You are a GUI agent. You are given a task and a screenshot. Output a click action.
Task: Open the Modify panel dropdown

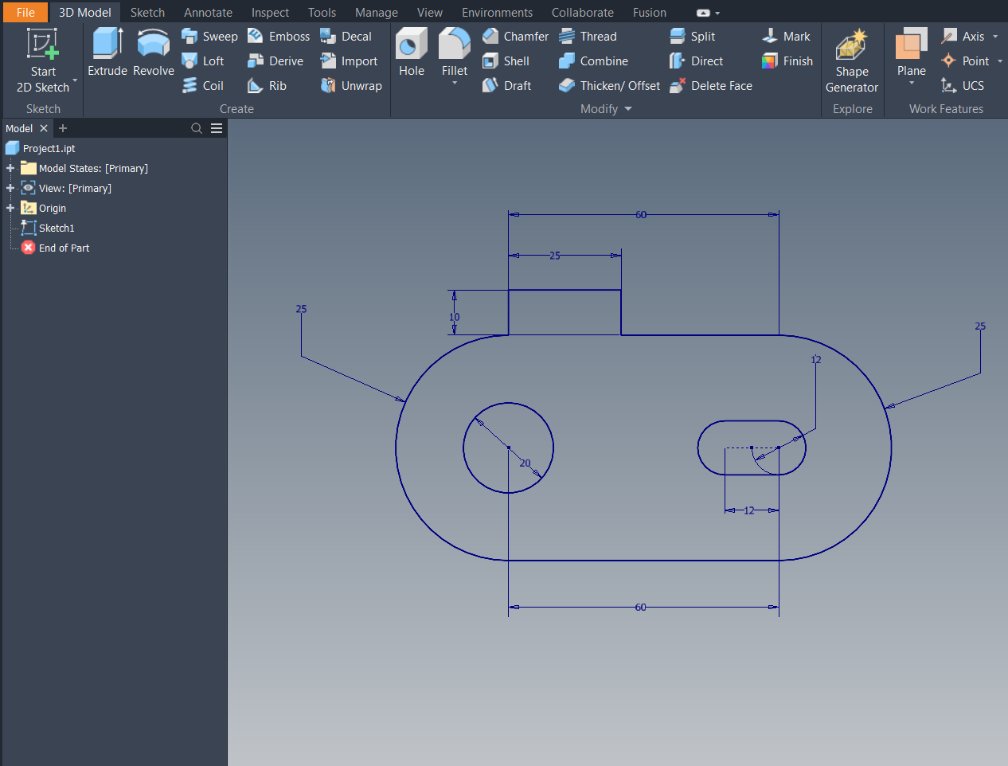628,109
